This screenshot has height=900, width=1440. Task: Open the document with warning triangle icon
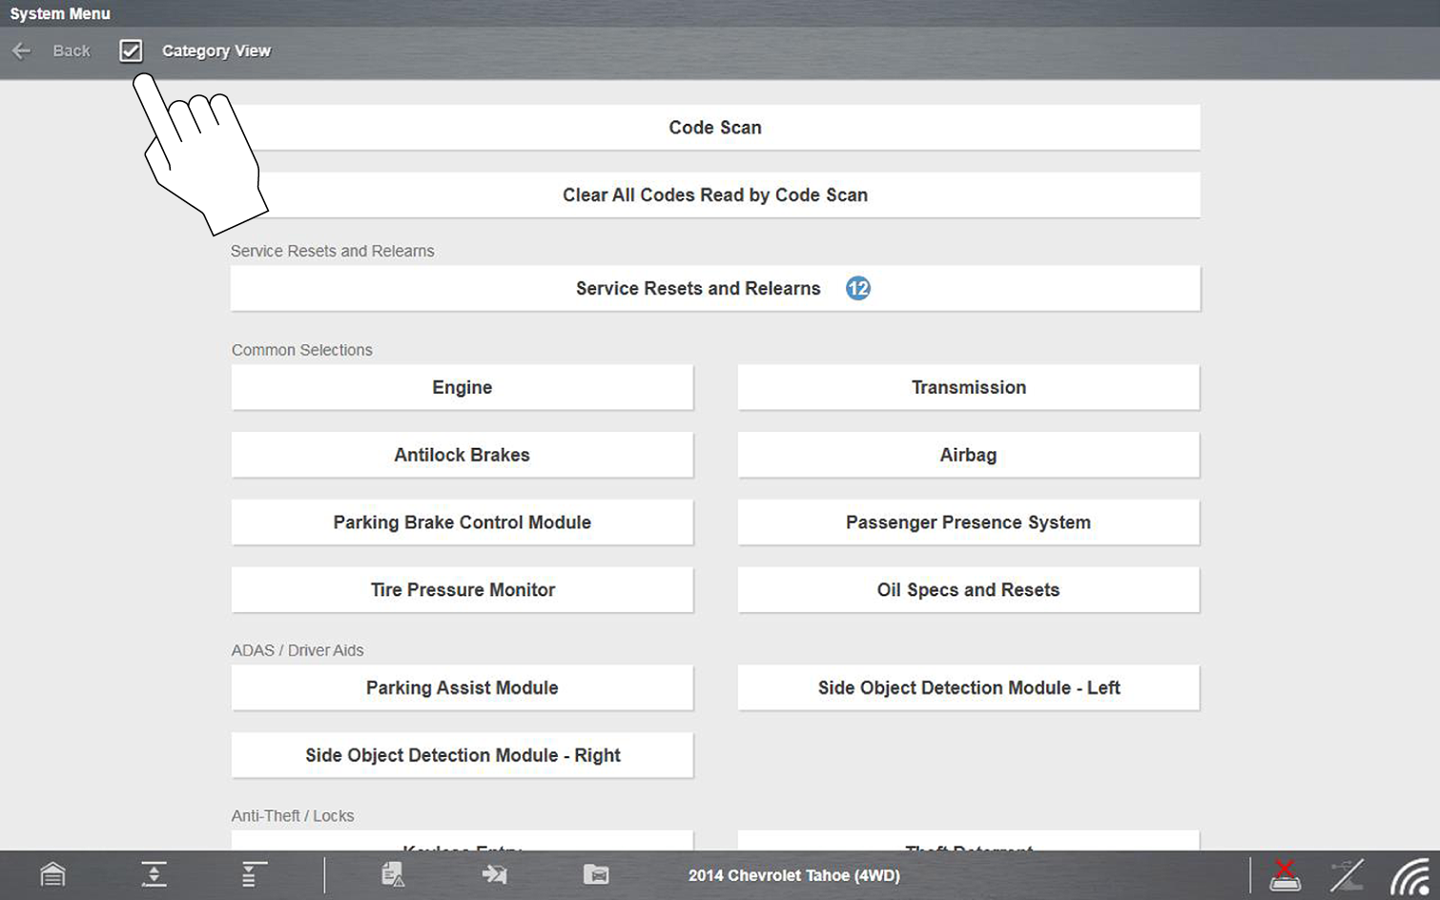pos(393,874)
